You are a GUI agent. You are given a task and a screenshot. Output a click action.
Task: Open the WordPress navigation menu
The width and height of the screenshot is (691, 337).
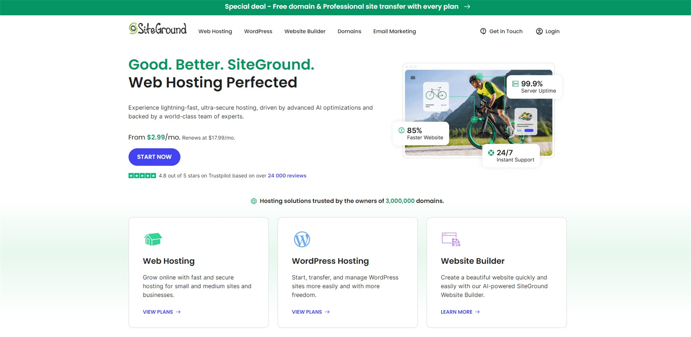258,31
